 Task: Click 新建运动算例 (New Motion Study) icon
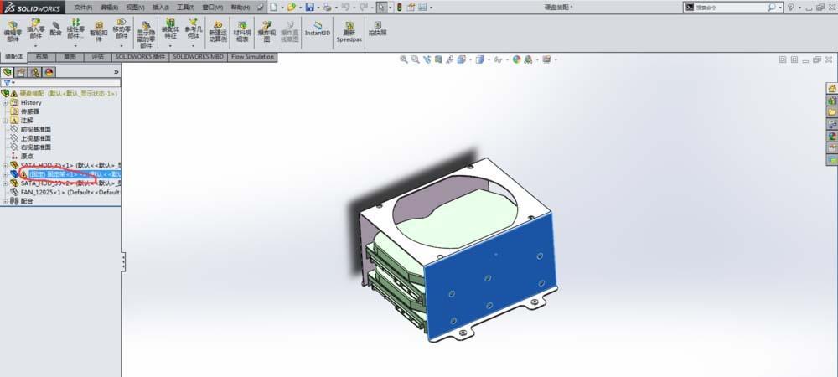(218, 33)
